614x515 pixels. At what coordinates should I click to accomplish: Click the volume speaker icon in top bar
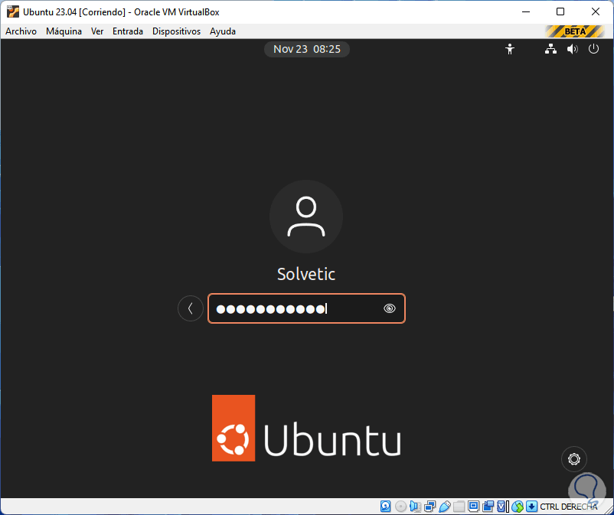(572, 49)
